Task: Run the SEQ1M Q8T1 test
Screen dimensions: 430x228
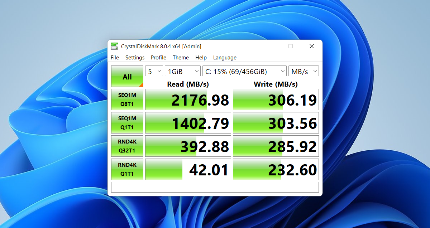Action: point(127,100)
